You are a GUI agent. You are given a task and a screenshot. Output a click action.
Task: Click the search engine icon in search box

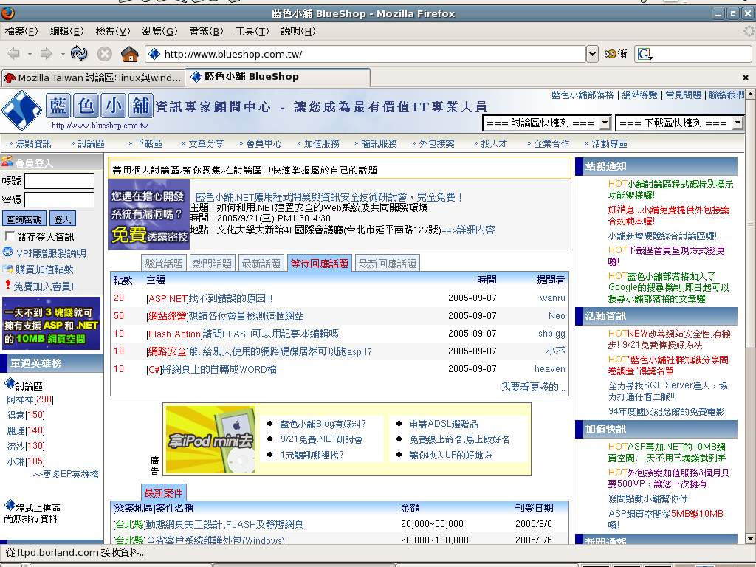click(x=644, y=54)
